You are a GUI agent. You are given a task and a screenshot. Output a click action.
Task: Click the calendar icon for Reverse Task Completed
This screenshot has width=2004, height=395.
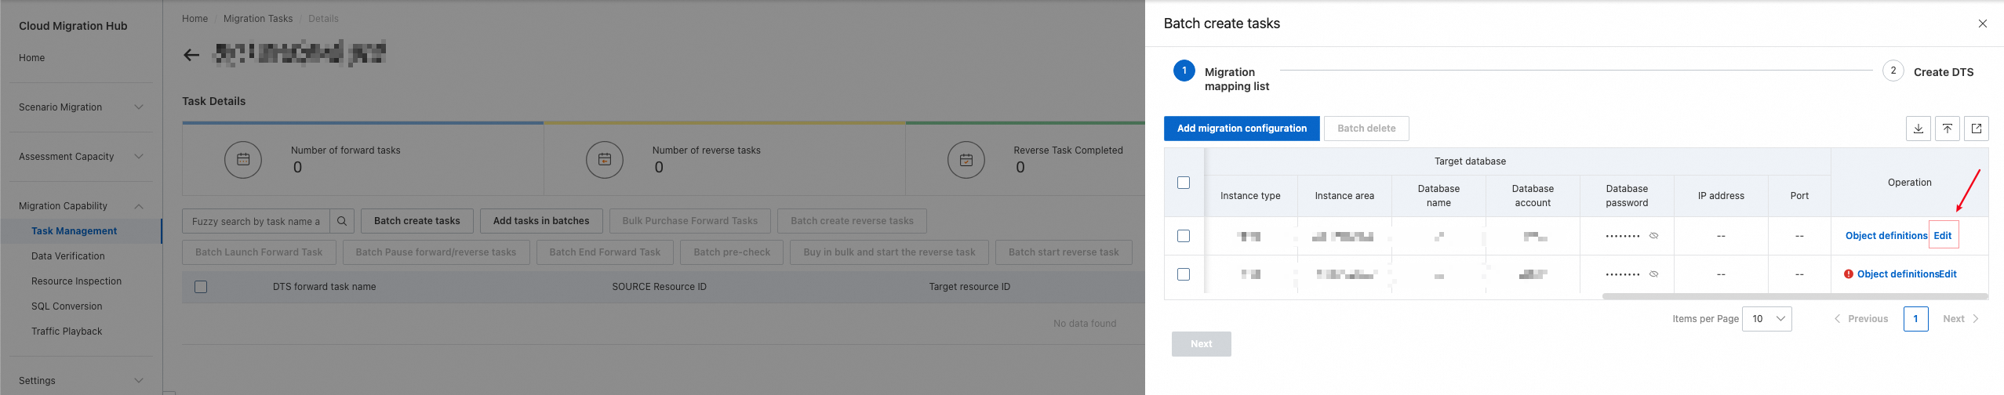point(966,159)
